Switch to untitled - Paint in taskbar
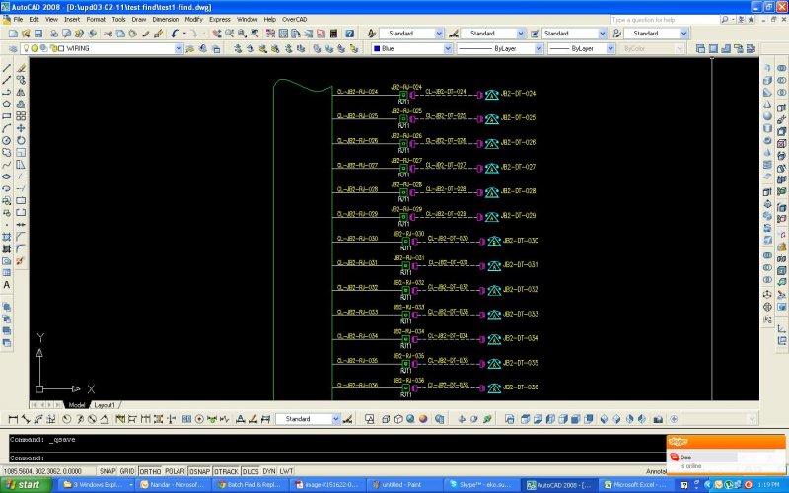This screenshot has width=789, height=493. (x=400, y=485)
